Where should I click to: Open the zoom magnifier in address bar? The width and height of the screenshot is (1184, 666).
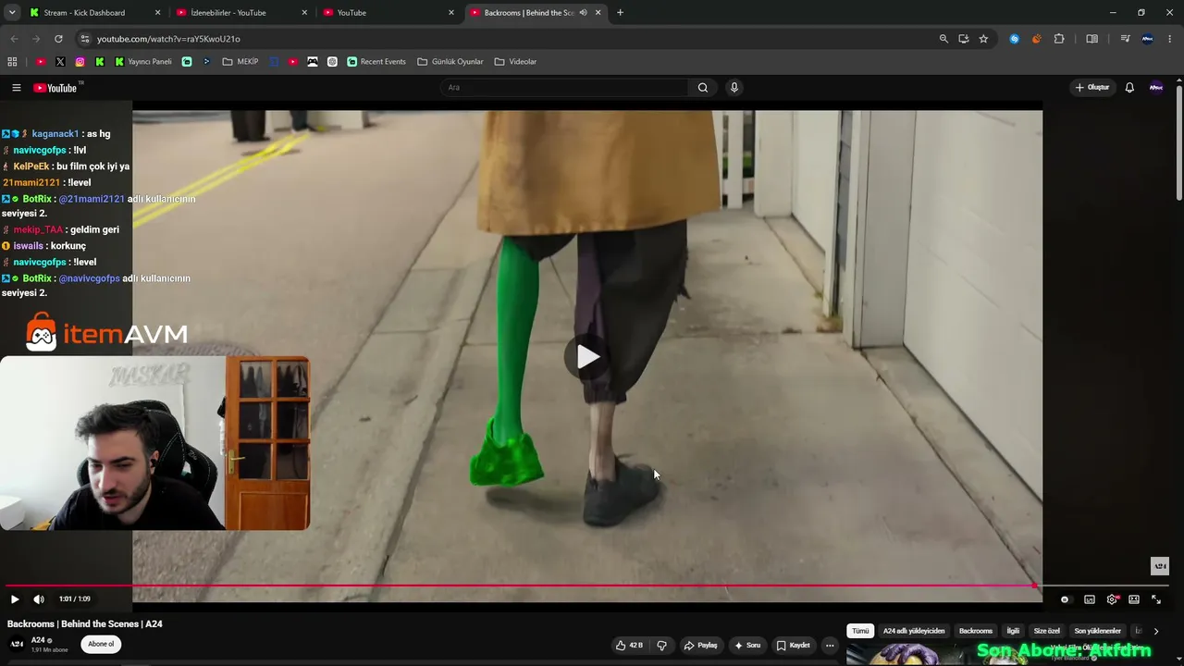tap(943, 39)
